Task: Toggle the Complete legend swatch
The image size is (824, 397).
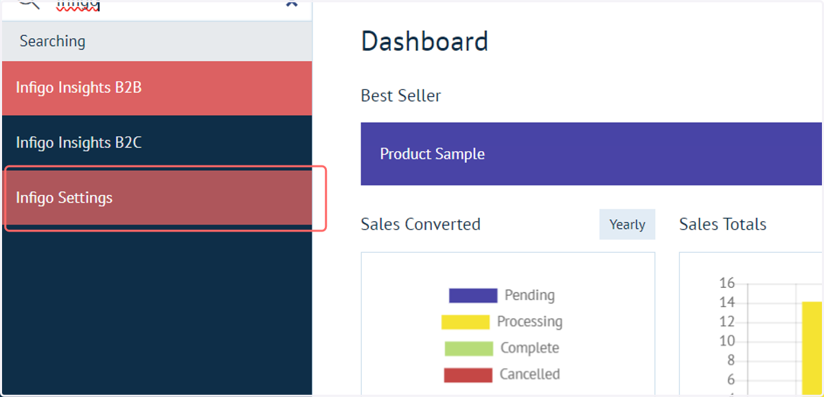Action: pos(469,348)
